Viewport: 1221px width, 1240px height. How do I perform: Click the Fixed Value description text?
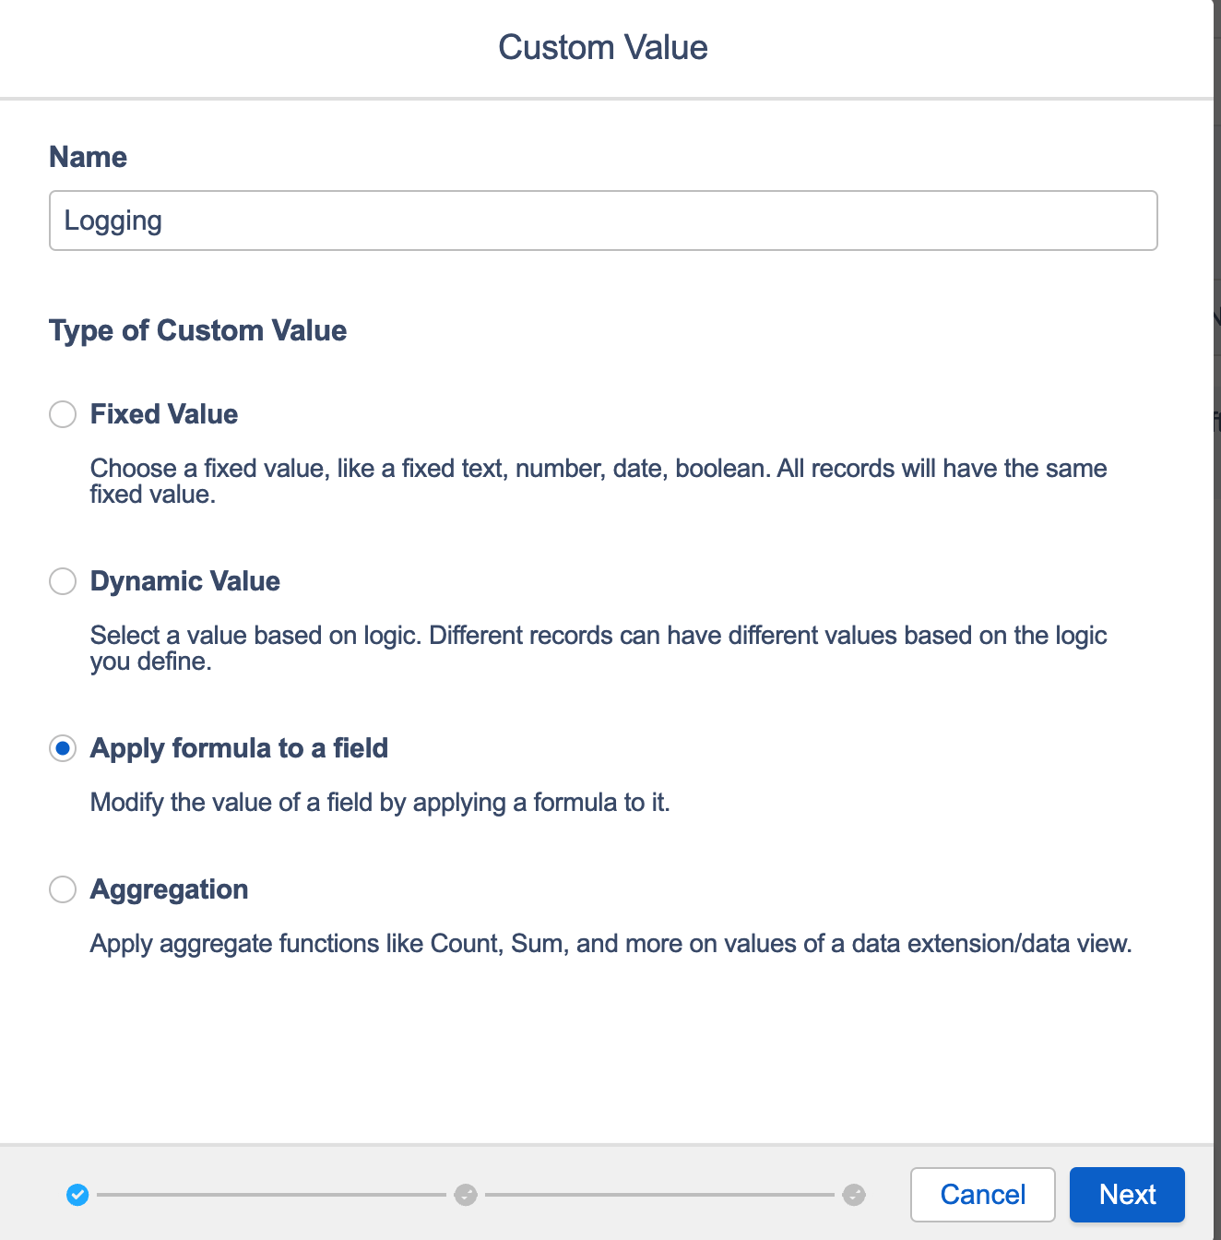pyautogui.click(x=599, y=482)
